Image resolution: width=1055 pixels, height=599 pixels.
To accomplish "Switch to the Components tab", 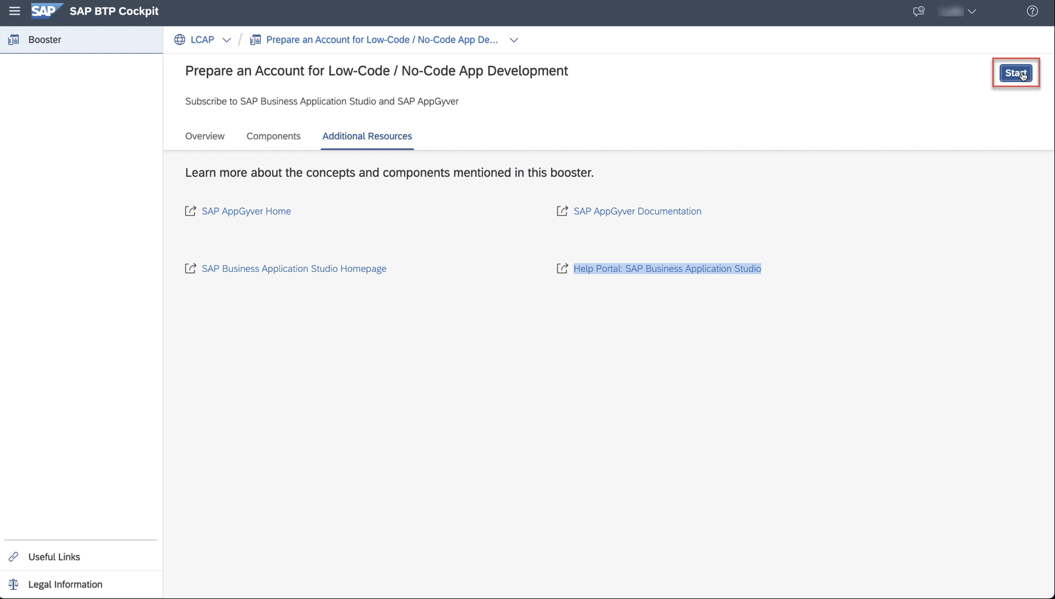I will click(273, 136).
